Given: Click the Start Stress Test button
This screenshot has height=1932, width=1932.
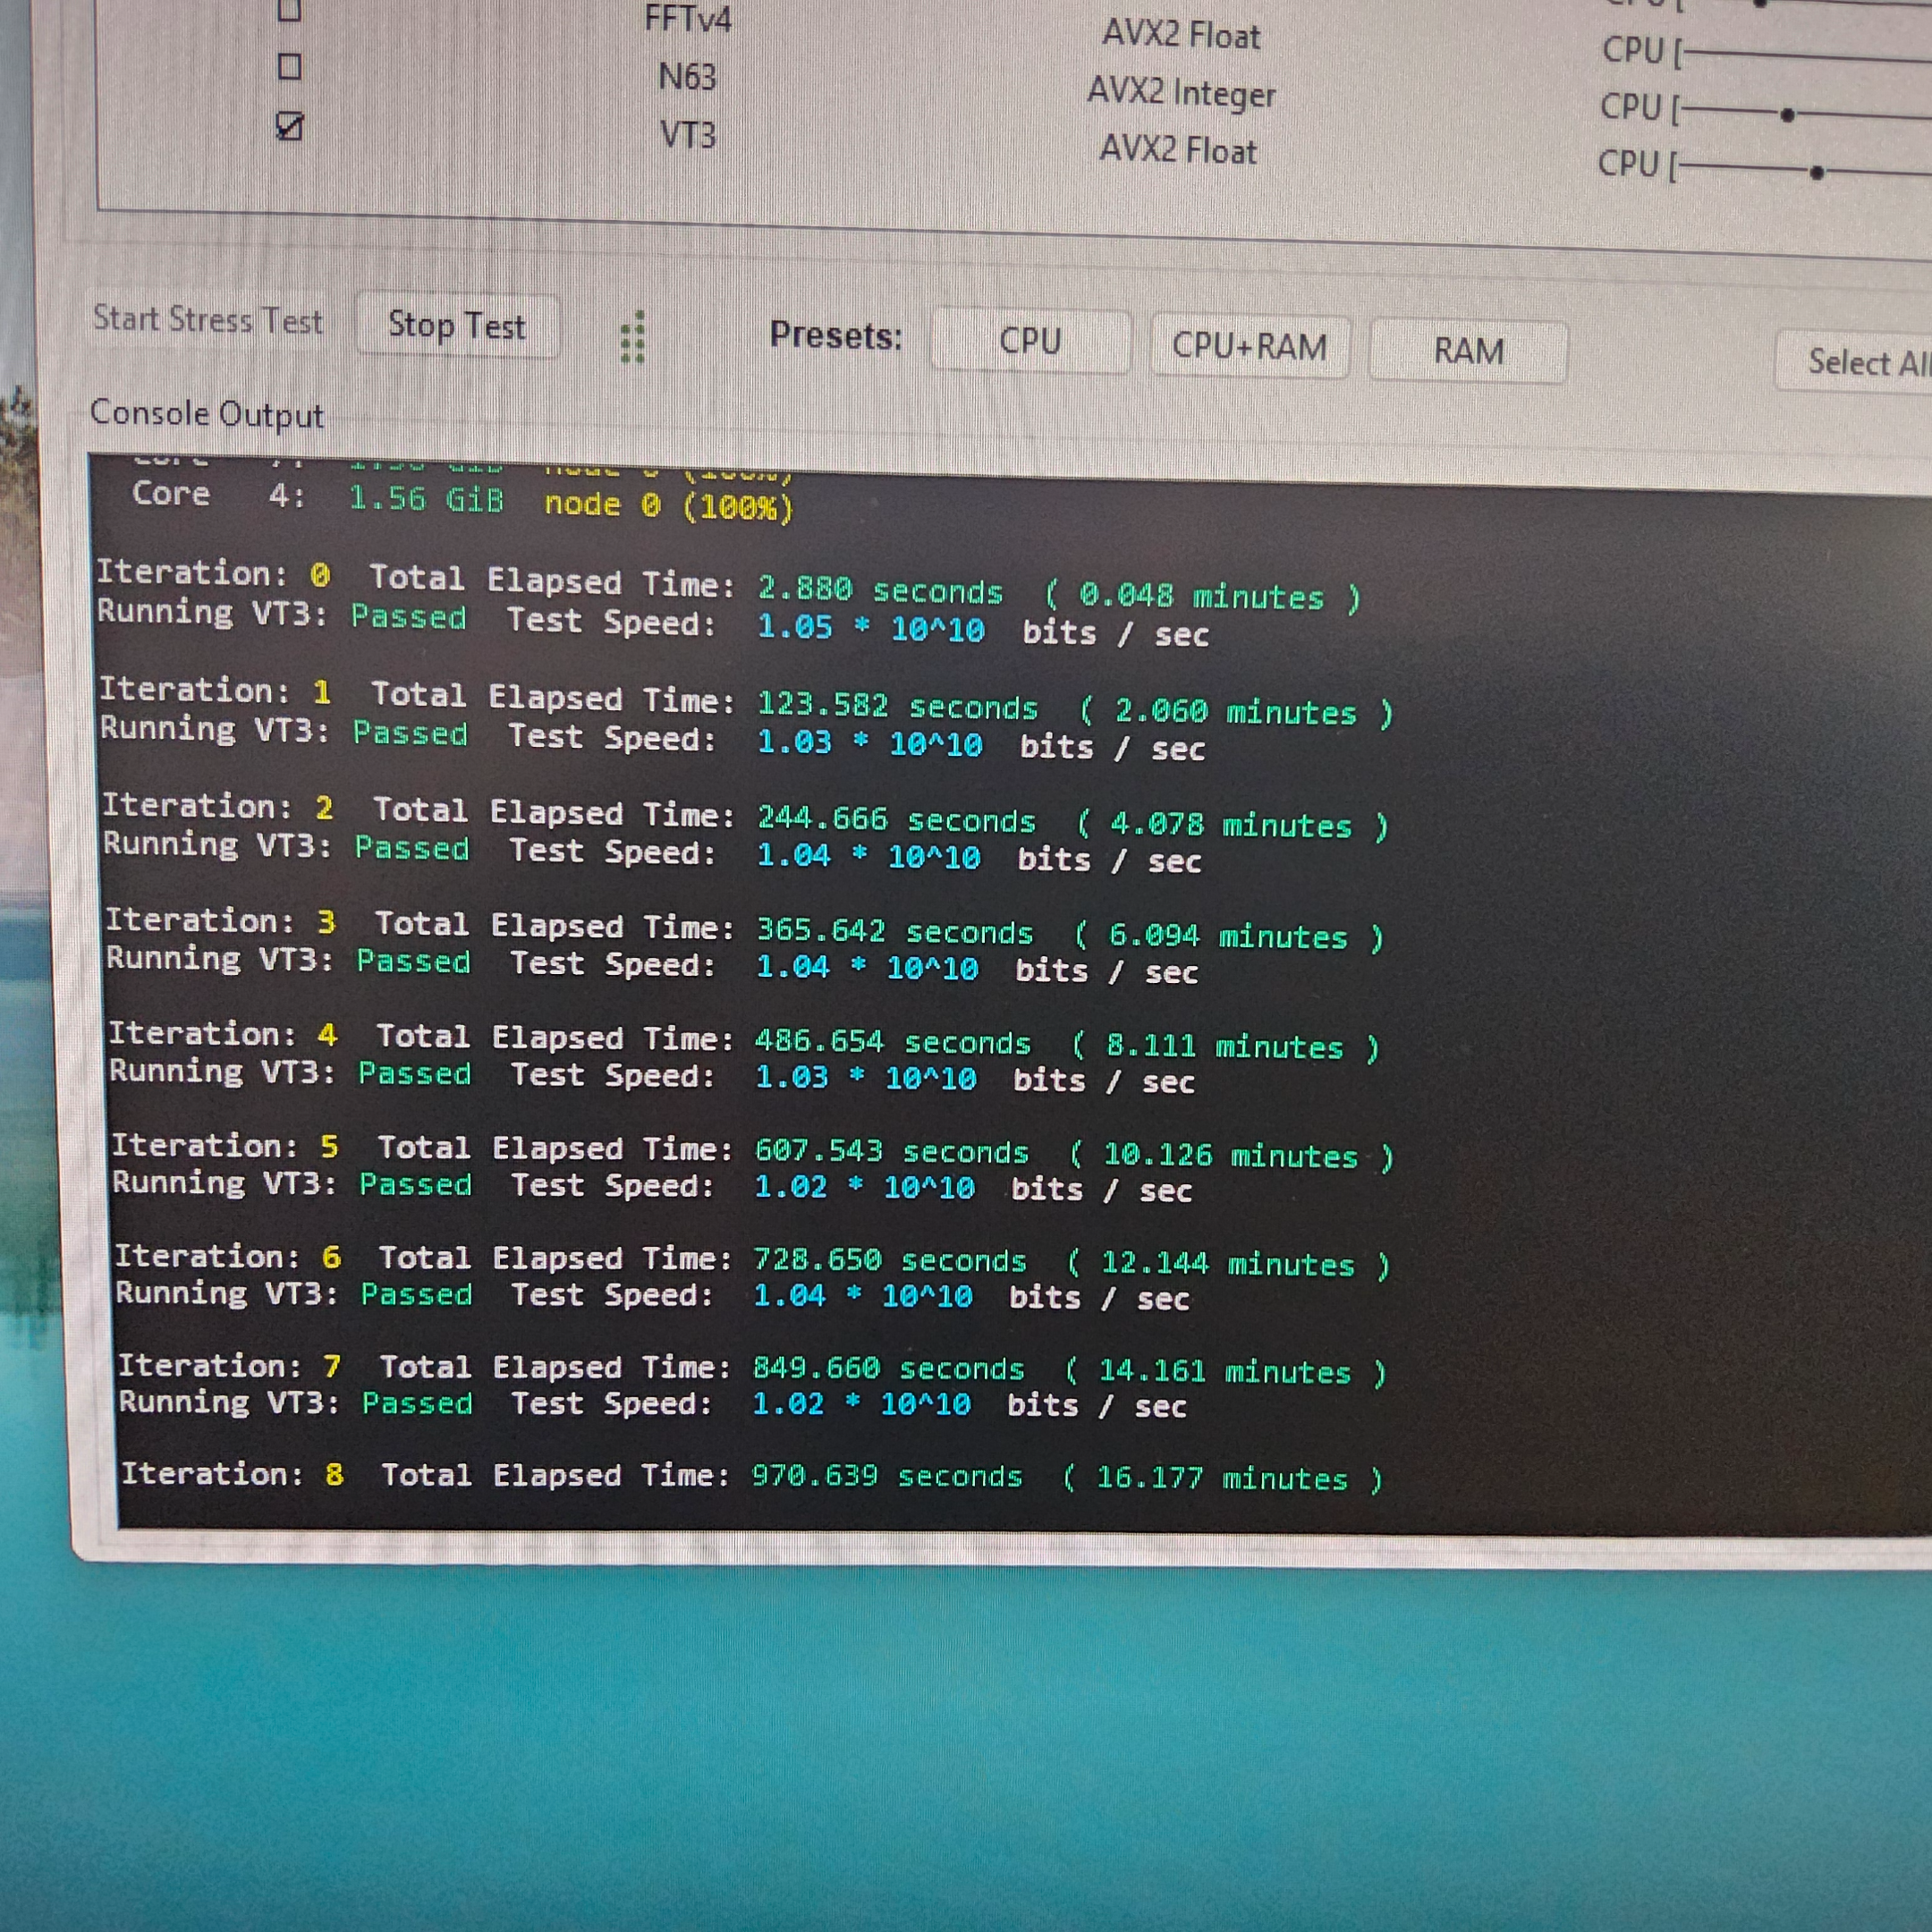Looking at the screenshot, I should 208,320.
